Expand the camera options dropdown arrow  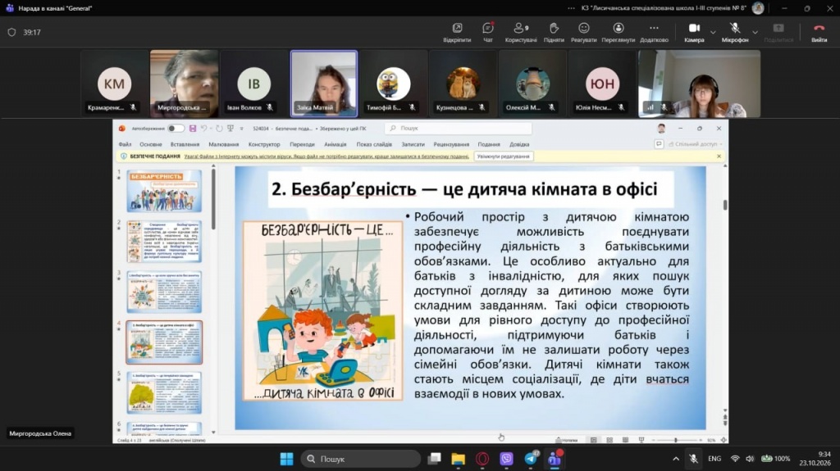click(x=713, y=33)
